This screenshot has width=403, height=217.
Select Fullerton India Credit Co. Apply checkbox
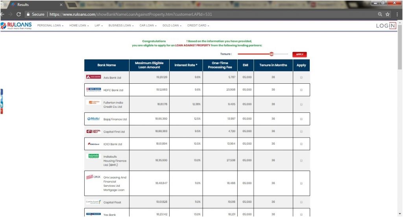pos(301,105)
